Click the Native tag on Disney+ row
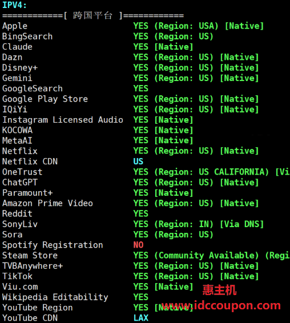Screen dimensions: 290x323 click(239, 68)
